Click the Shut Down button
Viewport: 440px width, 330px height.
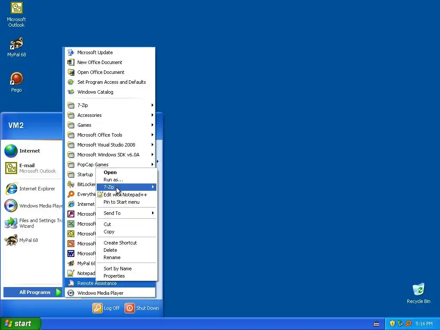click(x=142, y=308)
